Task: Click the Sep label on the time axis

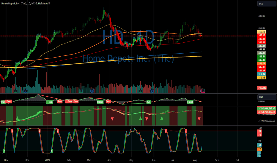Action: (x=217, y=160)
